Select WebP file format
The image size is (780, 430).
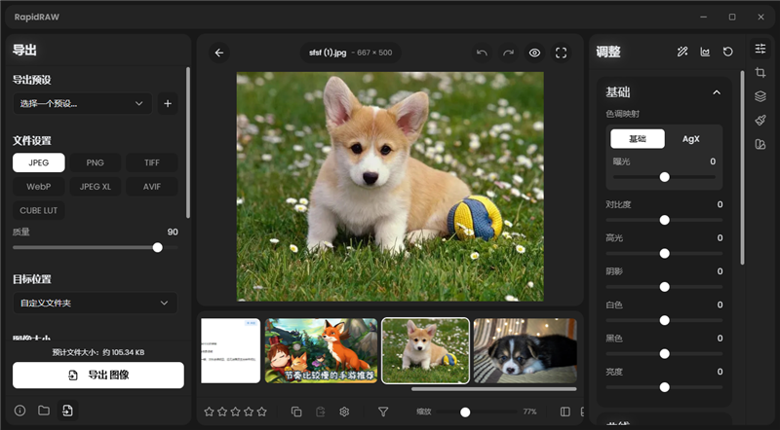click(39, 187)
